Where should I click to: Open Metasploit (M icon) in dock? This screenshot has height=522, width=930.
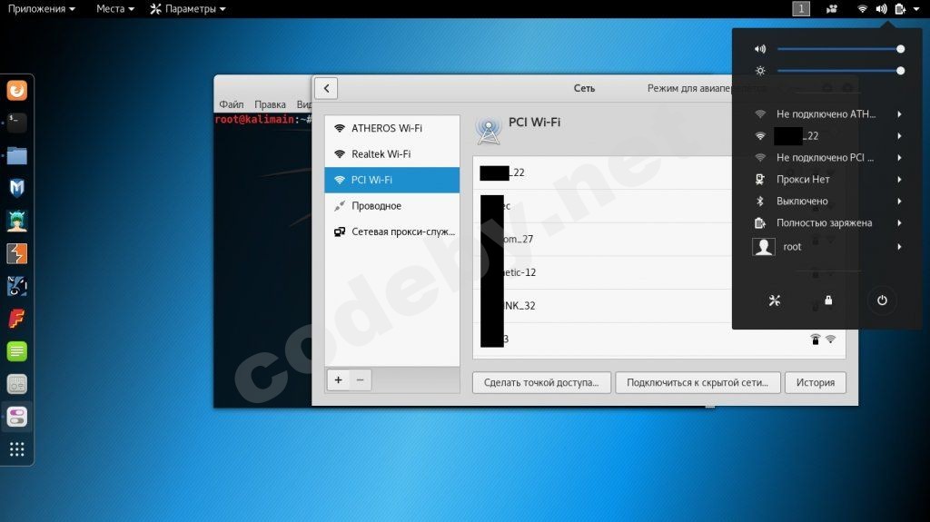[x=16, y=188]
